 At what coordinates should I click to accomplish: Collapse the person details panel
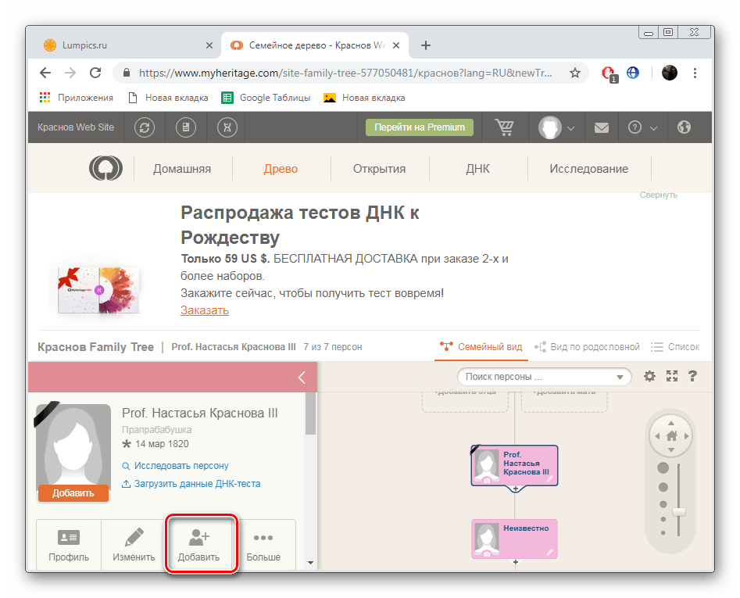pos(302,377)
